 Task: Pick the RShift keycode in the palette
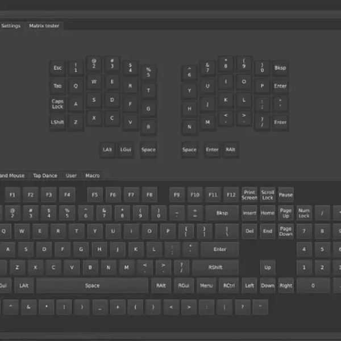[215, 267]
